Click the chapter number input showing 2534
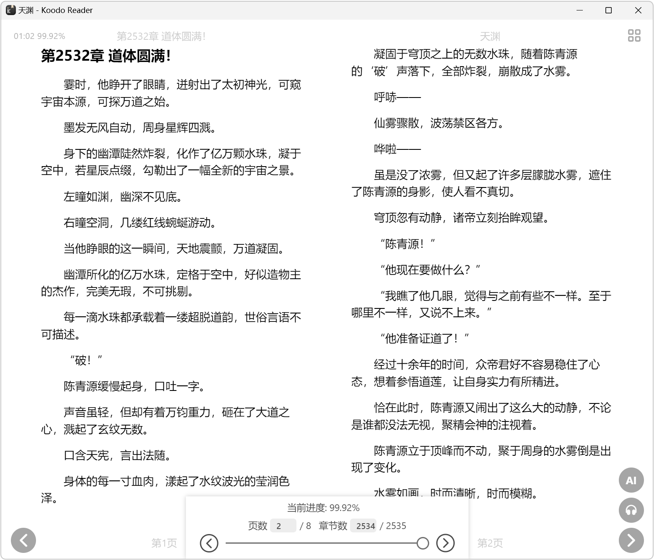This screenshot has height=560, width=654. pyautogui.click(x=364, y=526)
